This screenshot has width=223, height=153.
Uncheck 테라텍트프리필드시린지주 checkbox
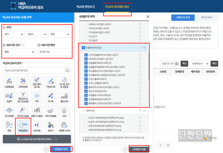pyautogui.click(x=86, y=59)
